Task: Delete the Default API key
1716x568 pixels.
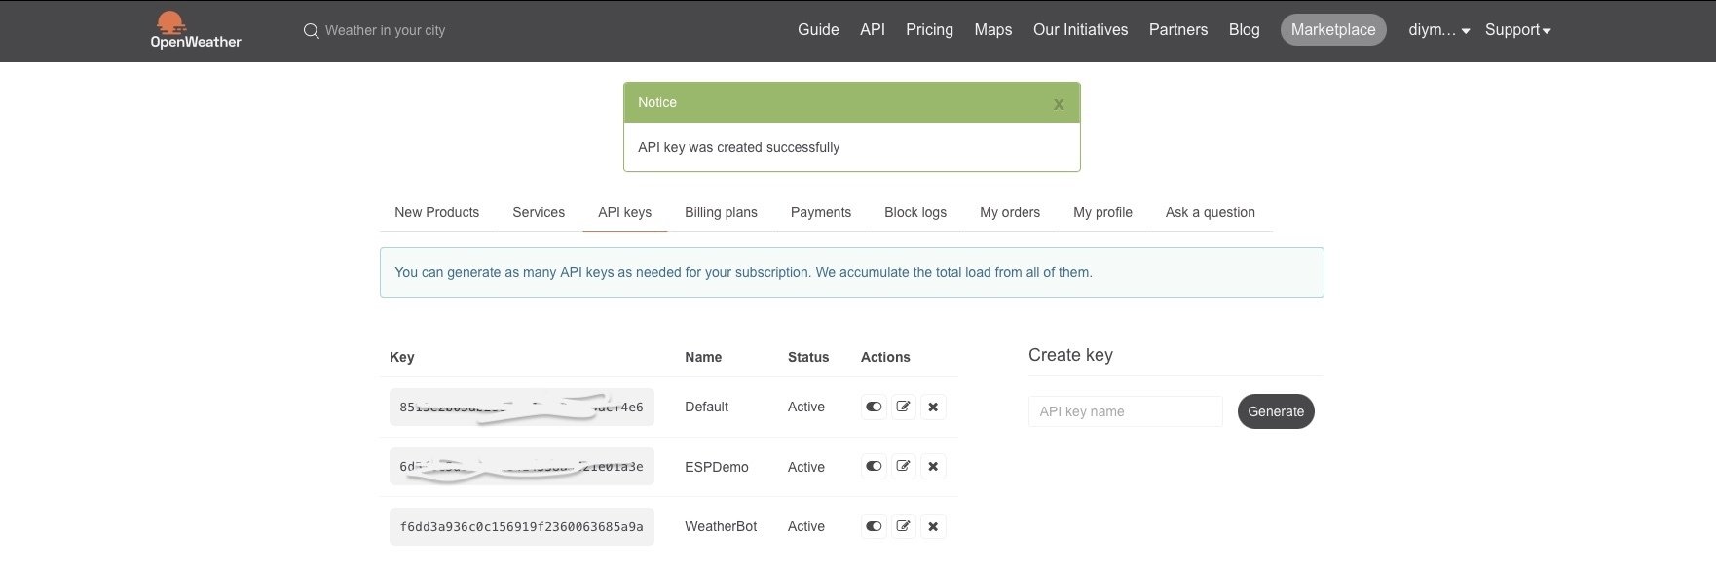Action: [933, 407]
